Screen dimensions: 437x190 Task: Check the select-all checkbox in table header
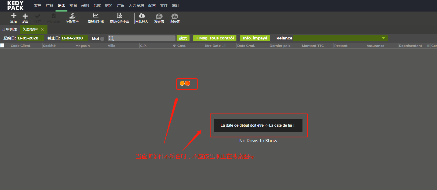[x=2, y=45]
